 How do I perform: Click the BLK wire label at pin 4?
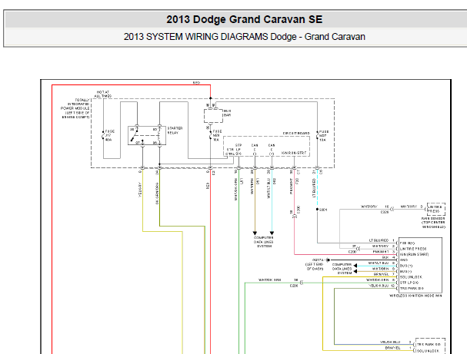385,257
